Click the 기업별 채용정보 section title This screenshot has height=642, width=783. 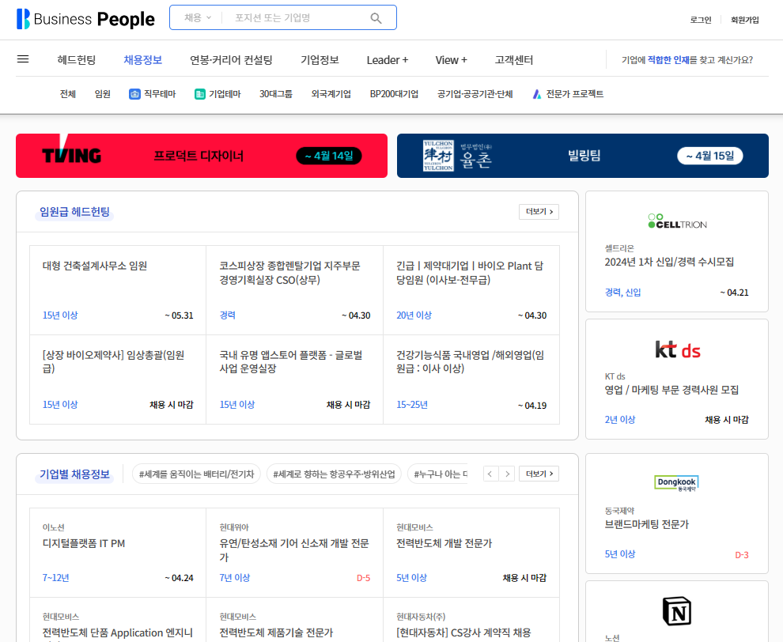[x=74, y=474]
